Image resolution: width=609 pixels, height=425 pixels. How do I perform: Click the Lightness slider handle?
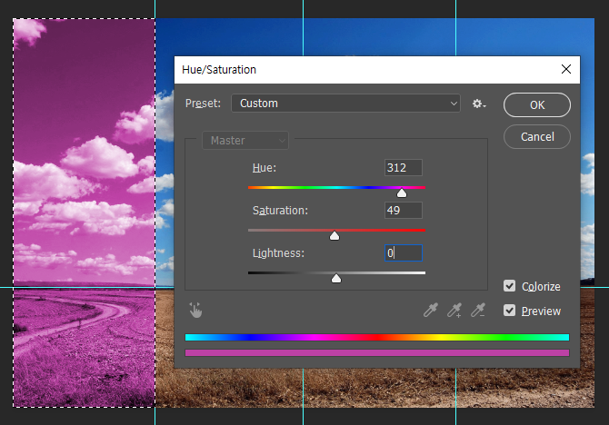point(336,278)
